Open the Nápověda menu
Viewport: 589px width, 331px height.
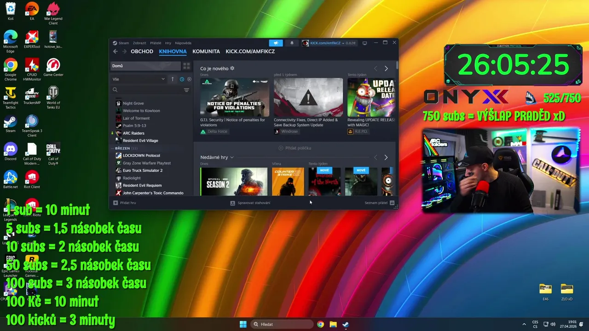183,43
